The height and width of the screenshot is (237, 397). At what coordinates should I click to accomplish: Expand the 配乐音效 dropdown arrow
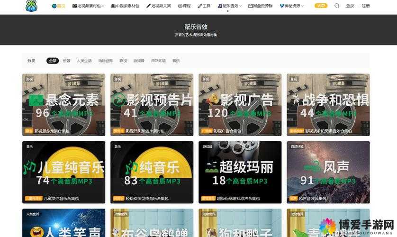point(241,6)
